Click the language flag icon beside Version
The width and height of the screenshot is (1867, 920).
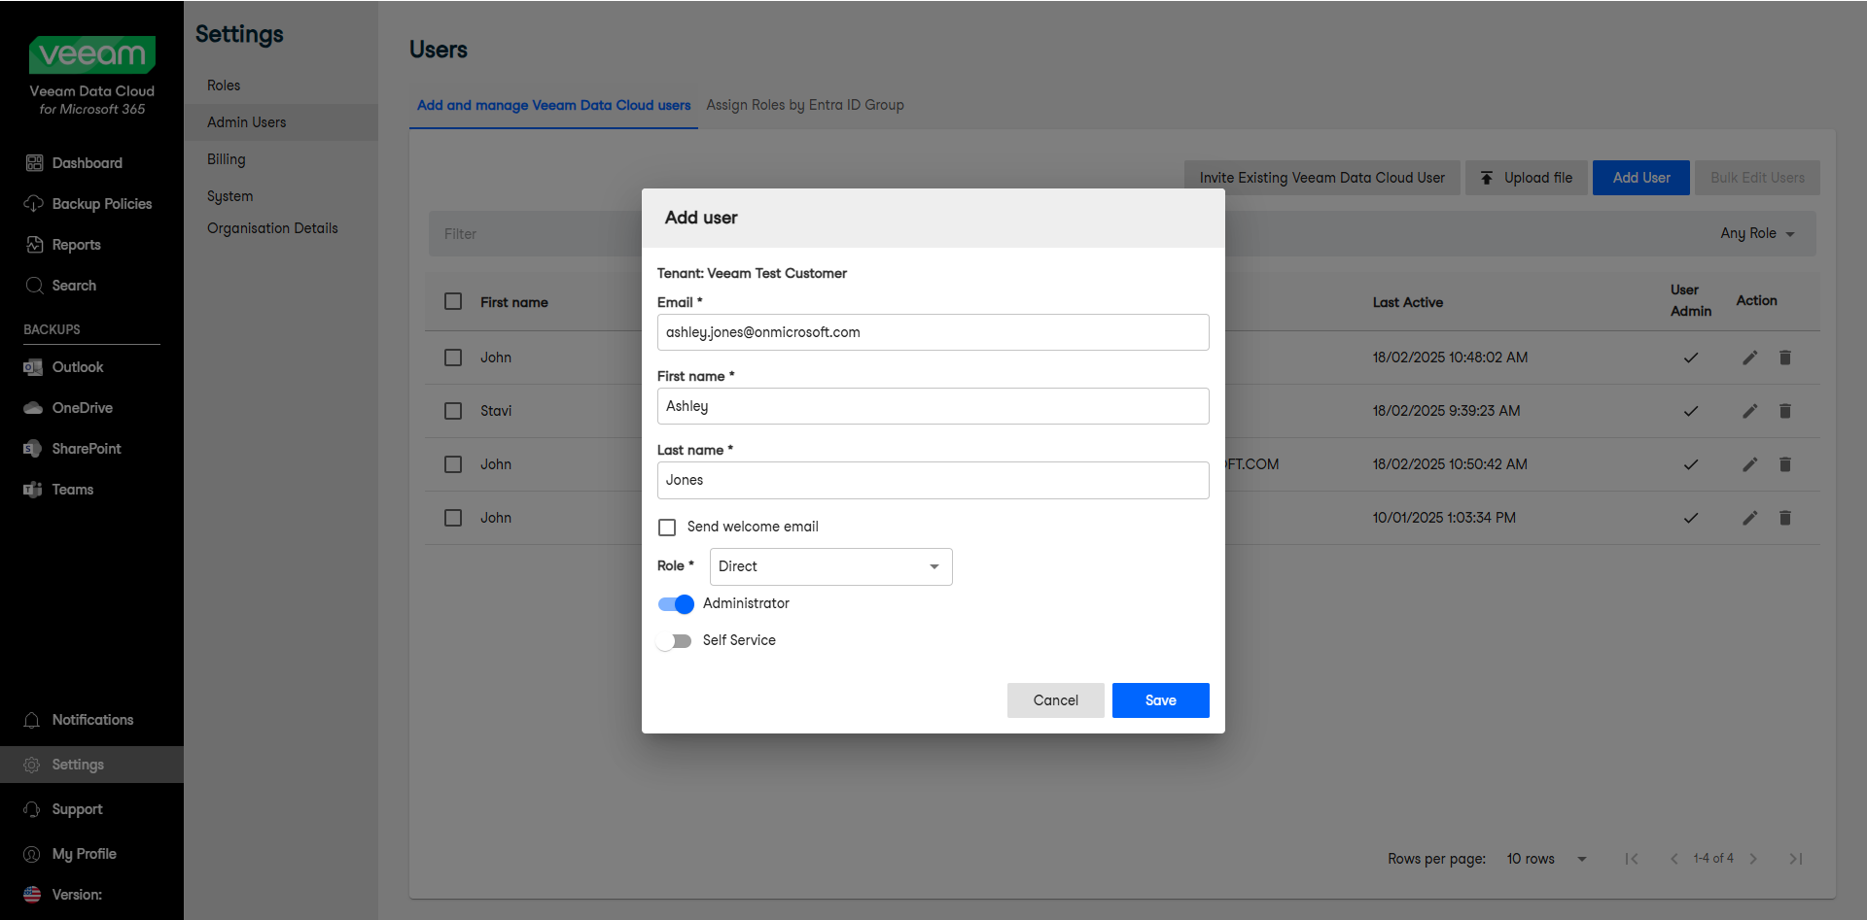(x=32, y=895)
